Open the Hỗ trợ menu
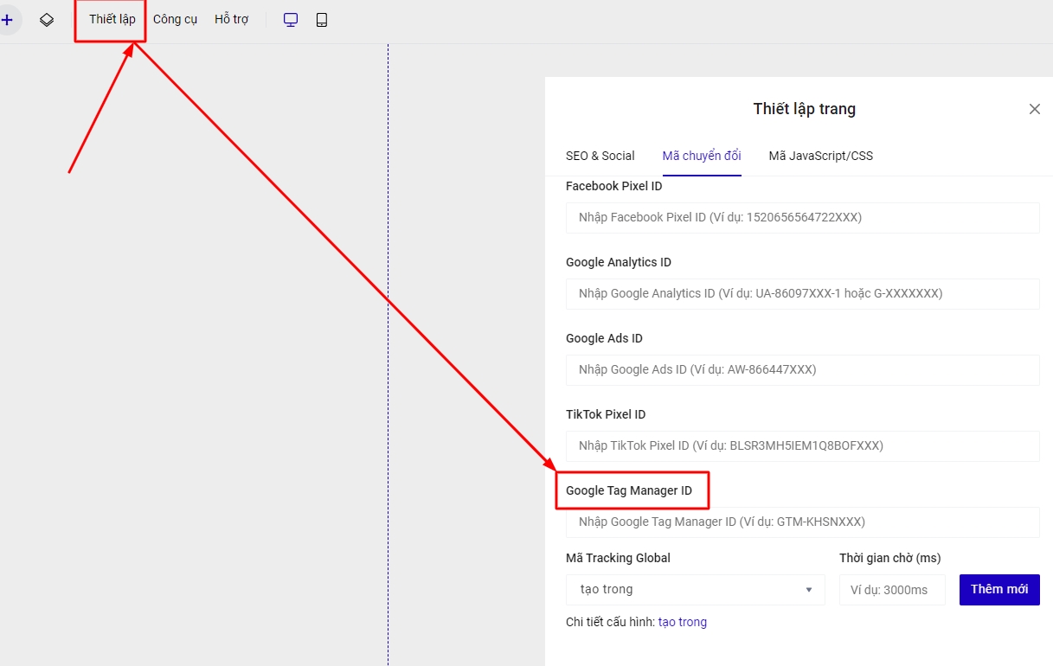 (x=231, y=20)
